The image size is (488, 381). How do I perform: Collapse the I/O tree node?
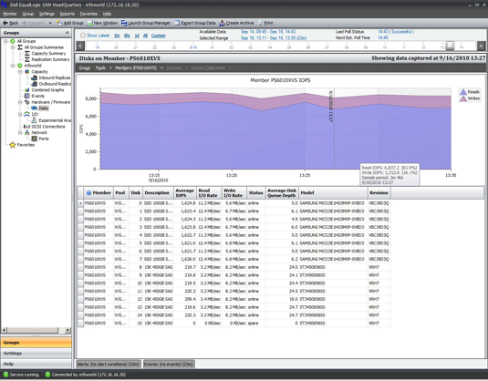click(x=20, y=114)
